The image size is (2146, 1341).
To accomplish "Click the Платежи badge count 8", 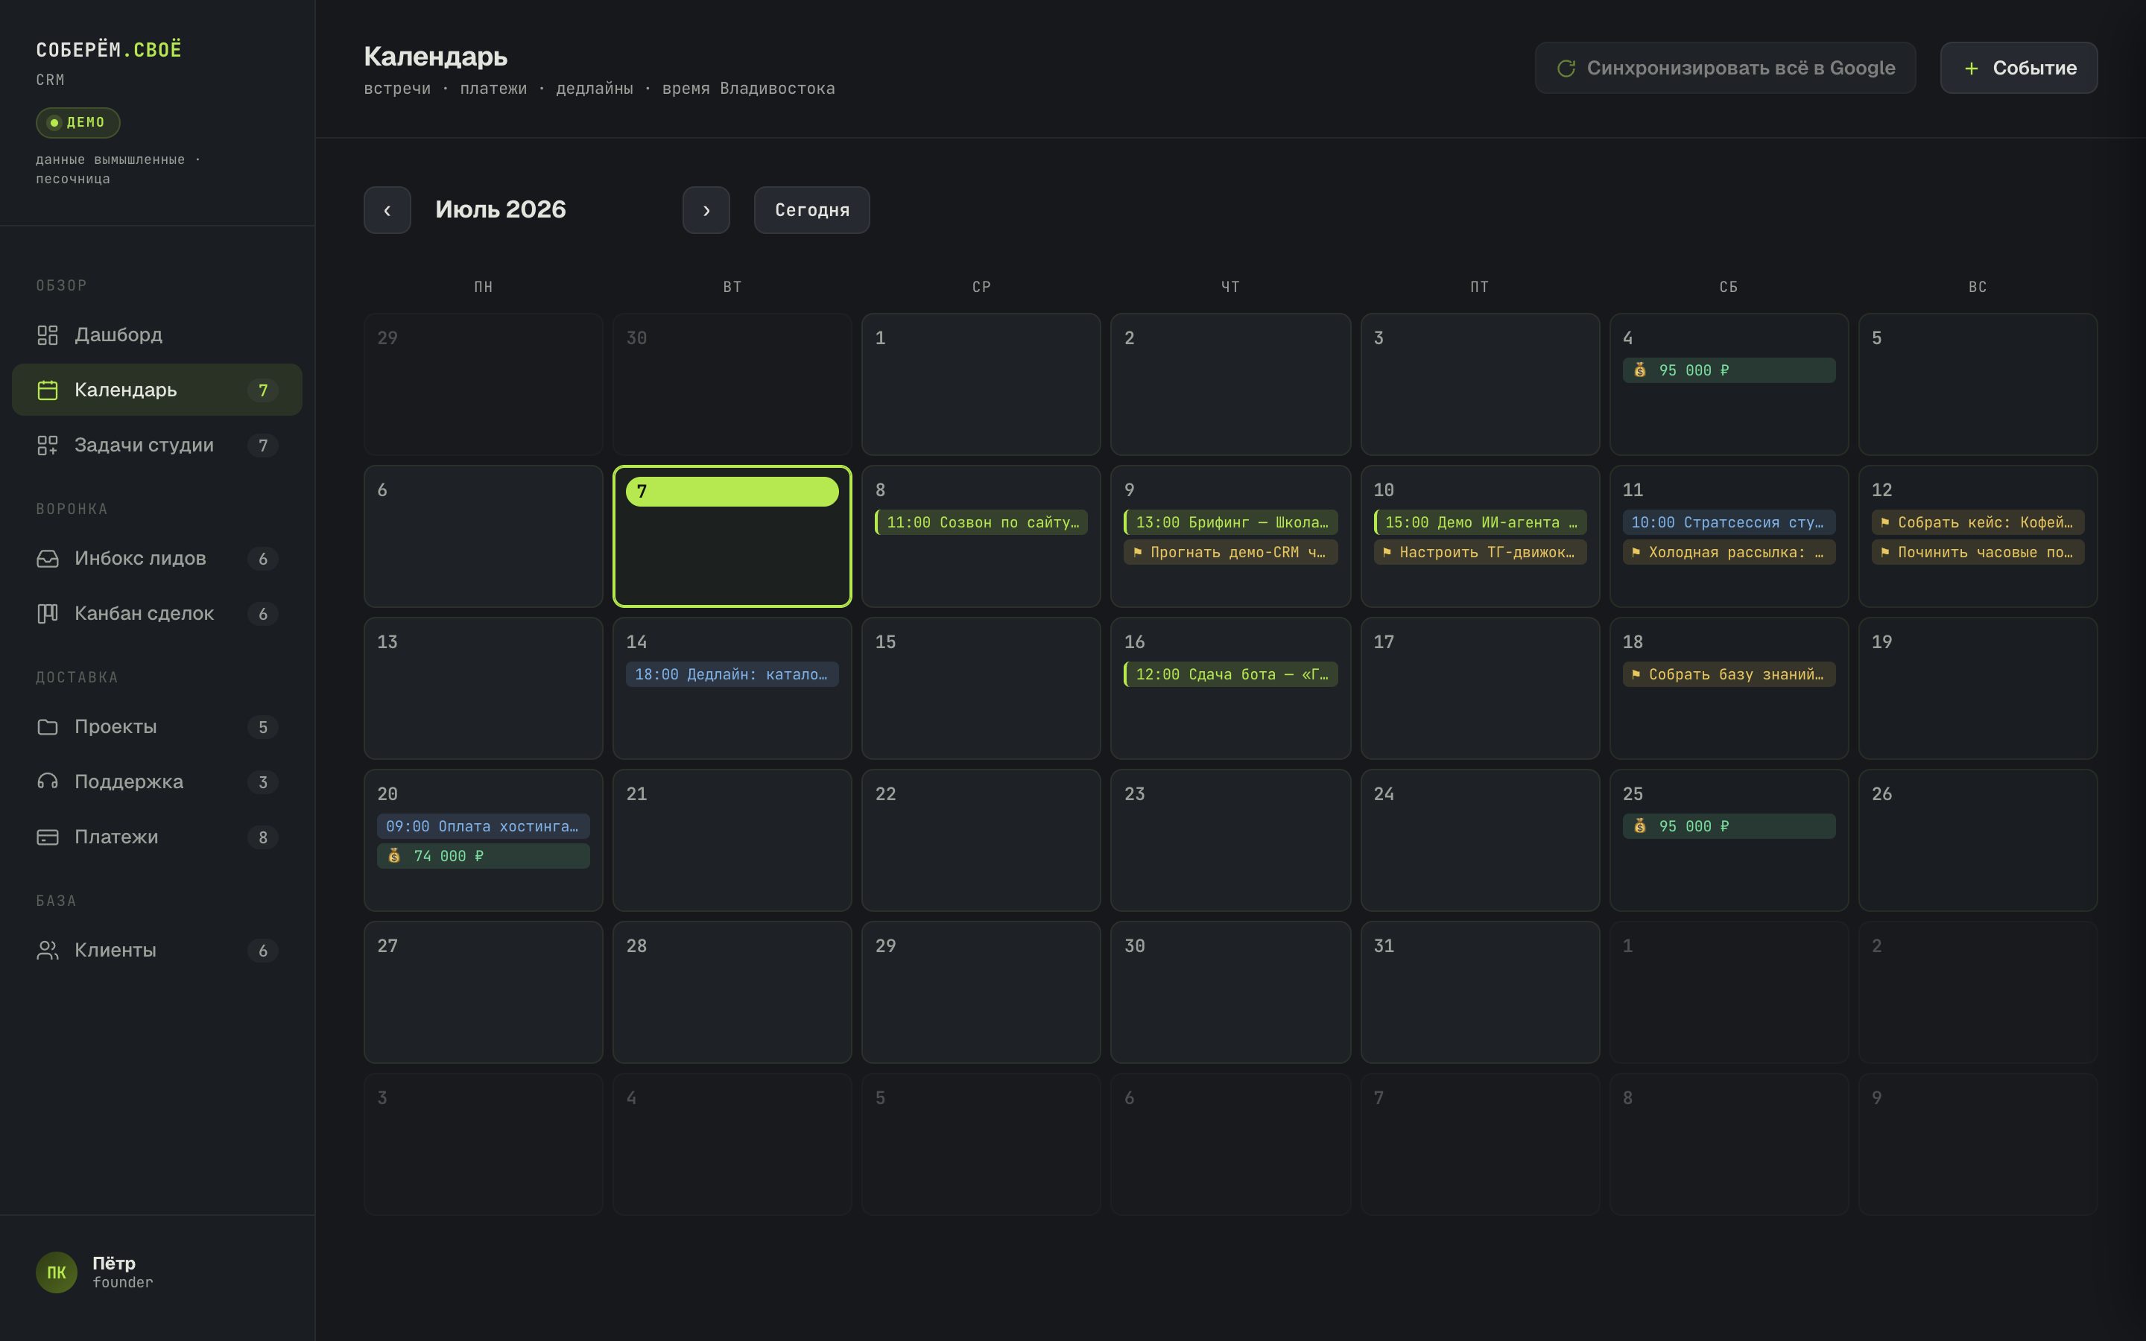I will [x=262, y=837].
